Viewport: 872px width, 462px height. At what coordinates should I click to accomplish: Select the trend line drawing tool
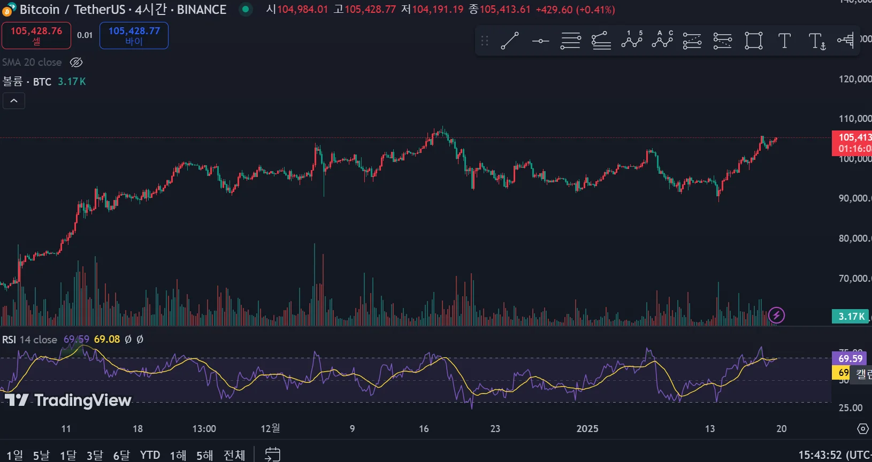509,41
